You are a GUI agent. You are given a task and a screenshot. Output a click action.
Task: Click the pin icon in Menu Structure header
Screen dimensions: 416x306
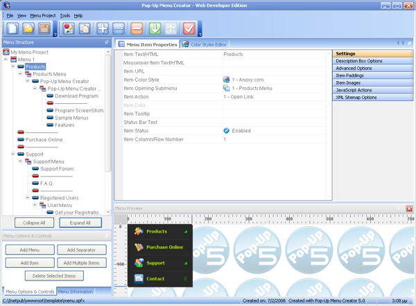click(x=107, y=42)
